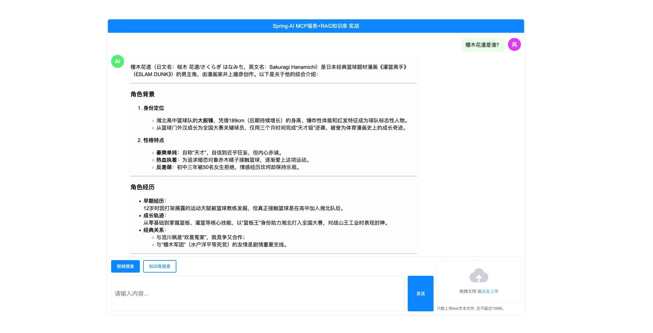Viewport: 653px width, 333px height.
Task: Click the cloud upload icon
Action: point(479,276)
